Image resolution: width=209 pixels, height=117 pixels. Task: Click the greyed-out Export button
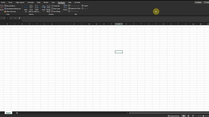[85, 8]
